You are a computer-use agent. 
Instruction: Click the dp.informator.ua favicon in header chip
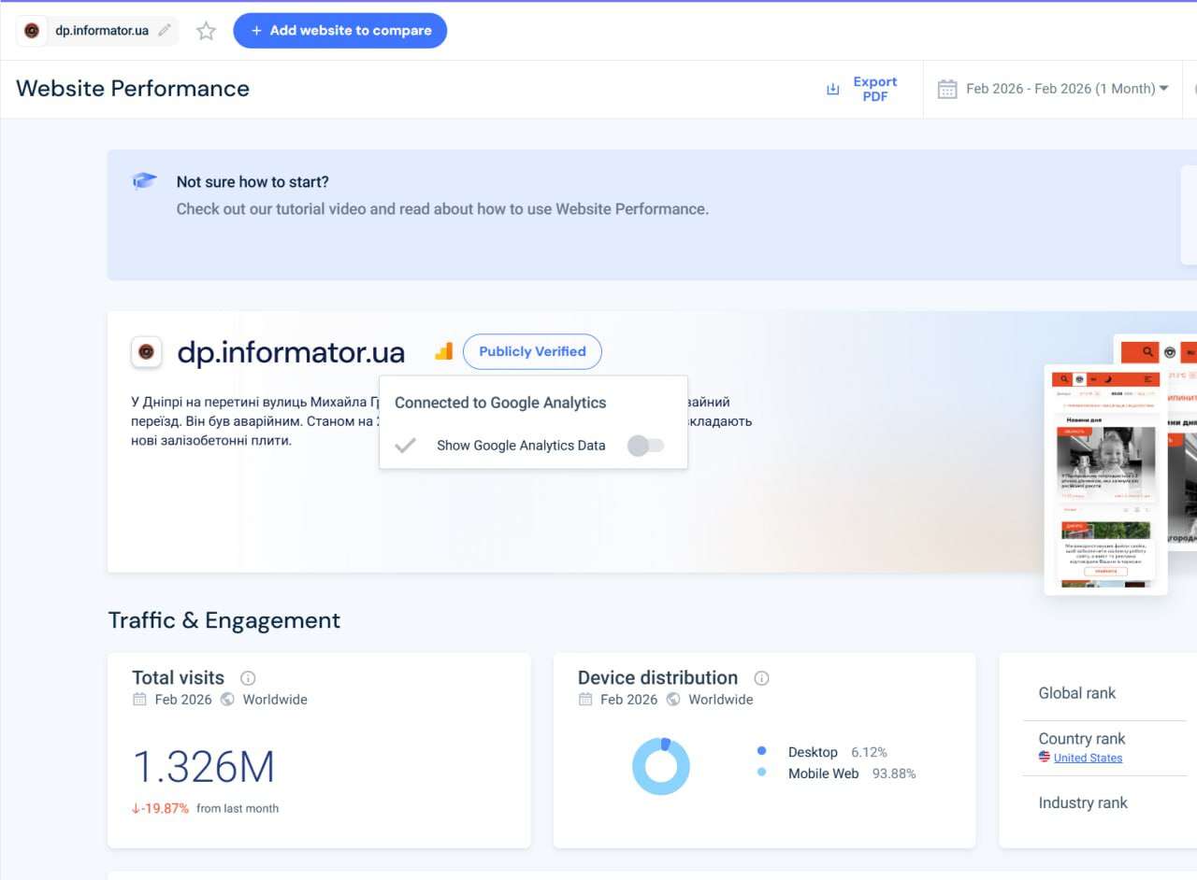coord(32,31)
